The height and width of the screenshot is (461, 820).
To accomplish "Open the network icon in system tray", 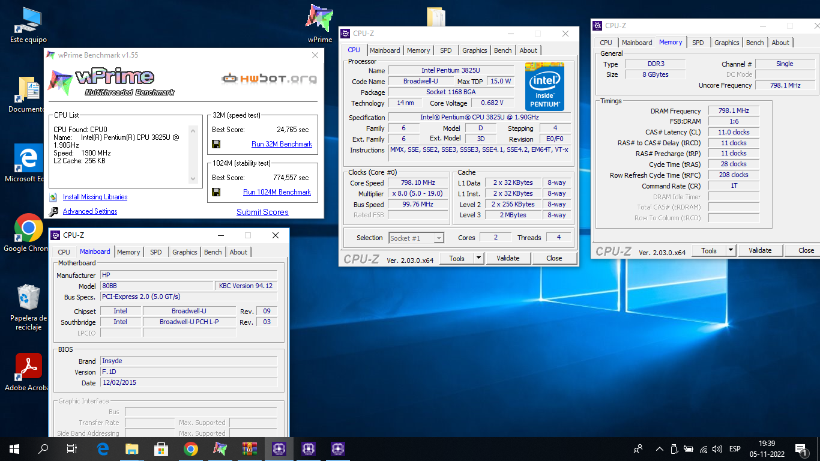I will [703, 449].
